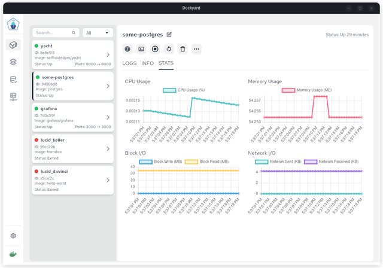
Task: Select the lucid_keller container name
Action: 53,140
